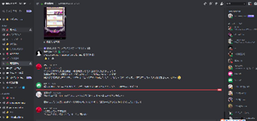Click the help icon in the header
257x121 pixels.
tap(255, 3)
